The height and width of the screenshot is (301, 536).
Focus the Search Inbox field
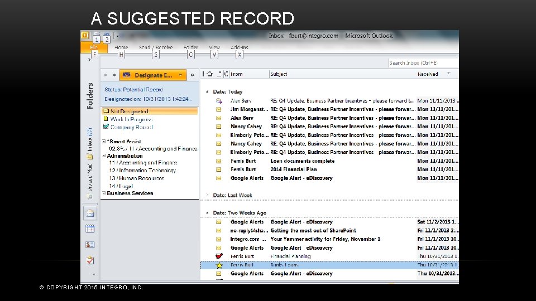click(x=424, y=63)
